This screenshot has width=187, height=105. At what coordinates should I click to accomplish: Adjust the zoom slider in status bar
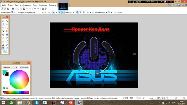tap(176, 98)
